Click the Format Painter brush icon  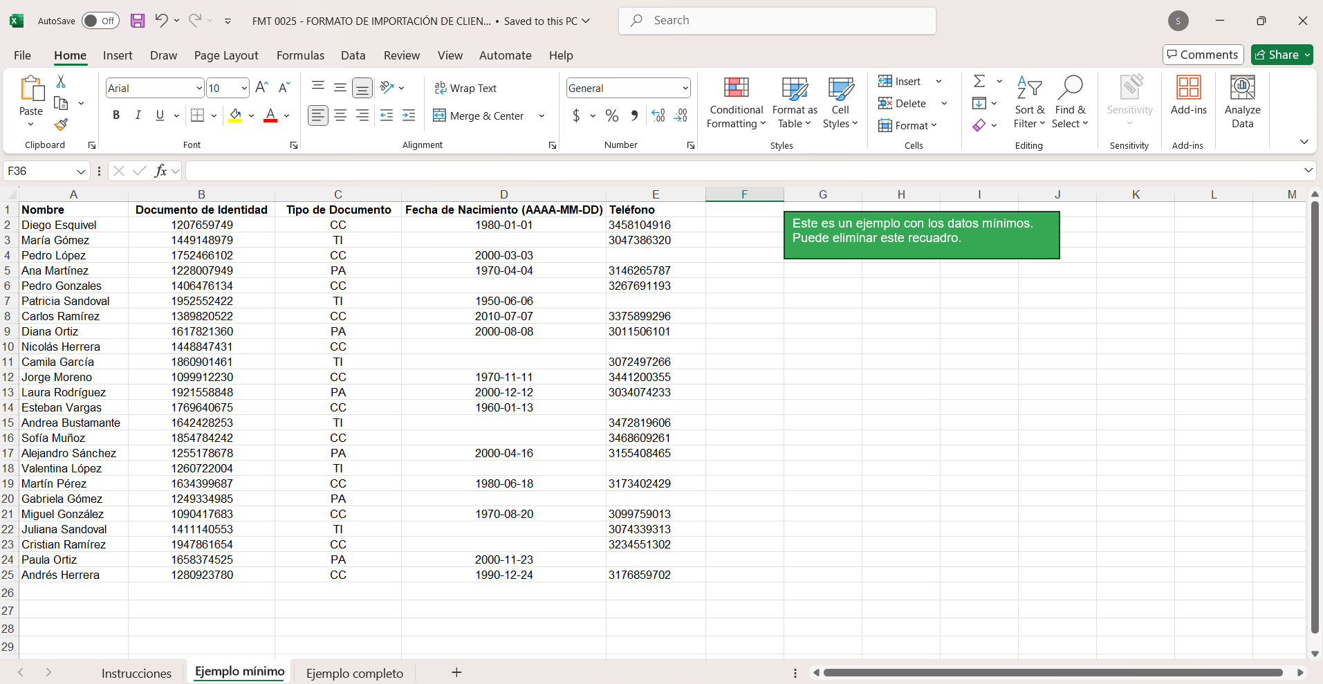(61, 125)
